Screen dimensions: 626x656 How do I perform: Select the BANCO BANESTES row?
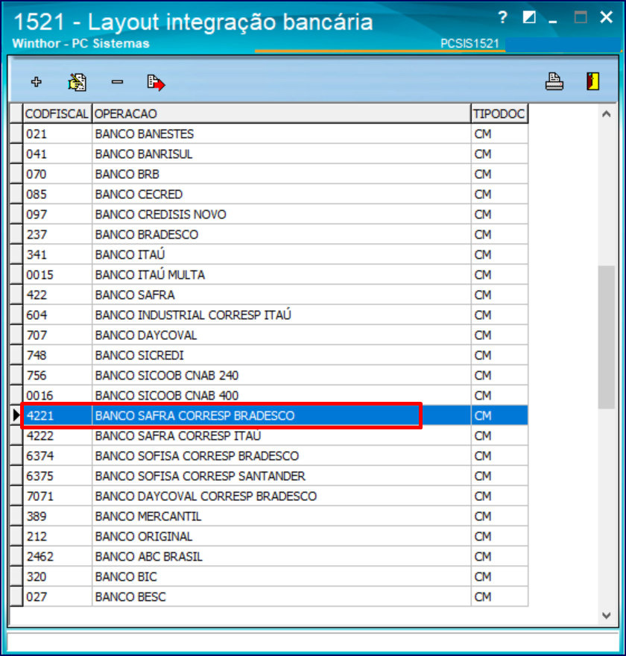[268, 134]
